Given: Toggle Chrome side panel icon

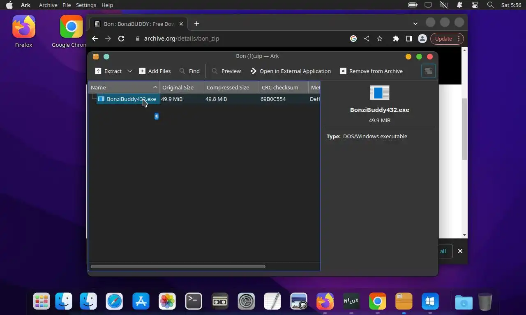Looking at the screenshot, I should click(409, 39).
